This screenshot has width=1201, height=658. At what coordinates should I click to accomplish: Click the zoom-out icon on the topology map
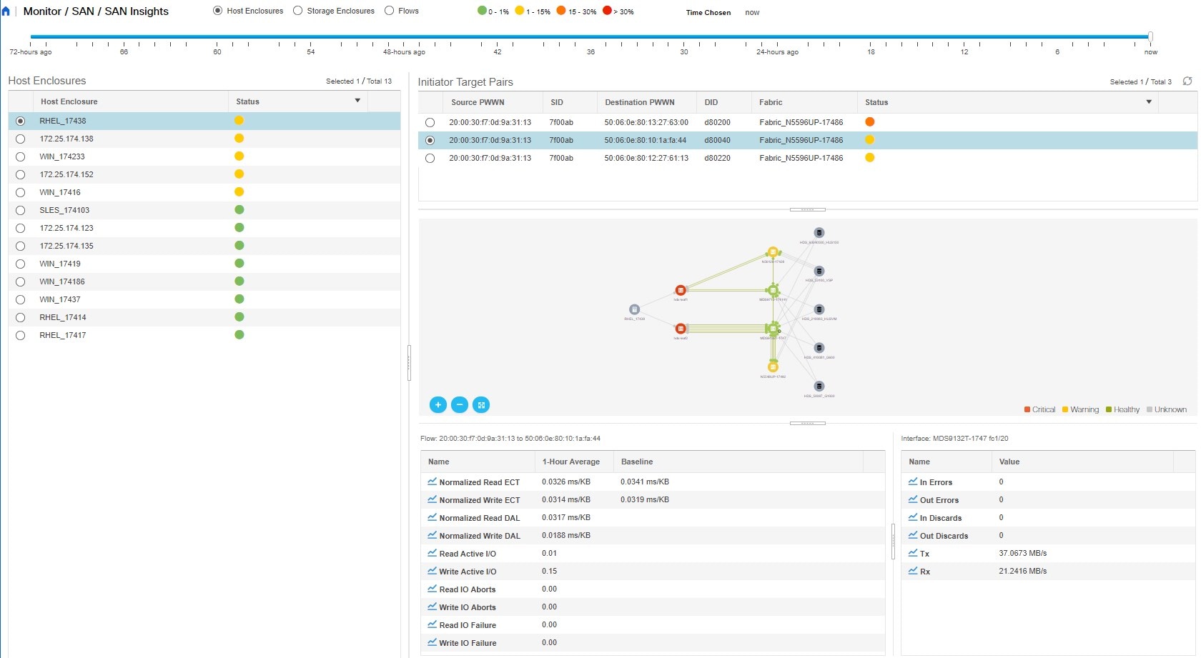click(460, 405)
